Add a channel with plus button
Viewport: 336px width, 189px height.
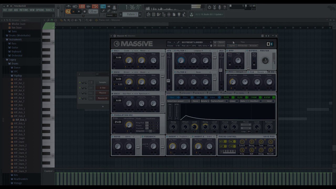[103, 107]
